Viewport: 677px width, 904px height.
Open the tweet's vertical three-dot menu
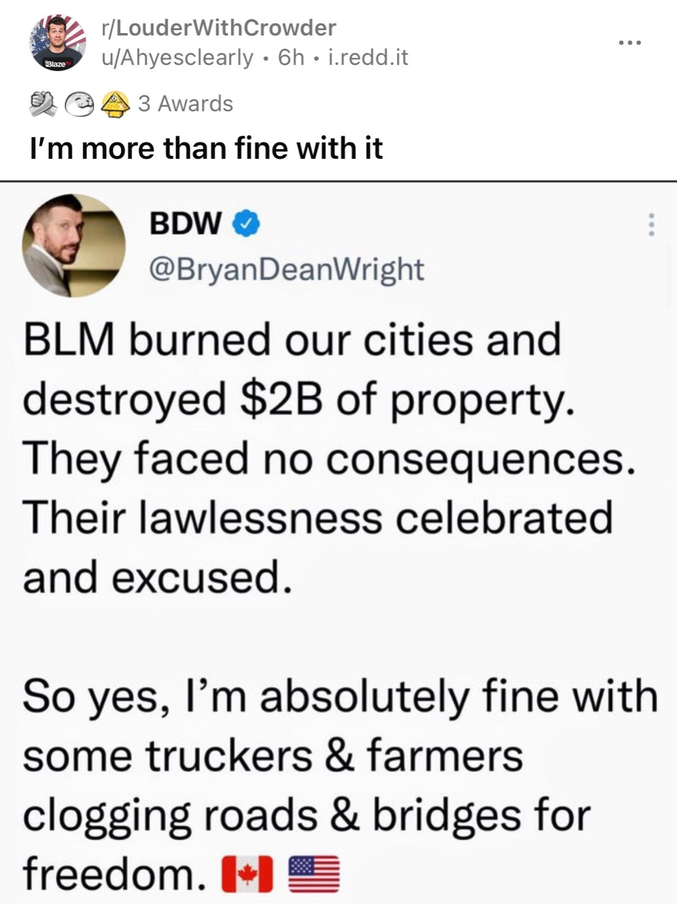pos(651,225)
